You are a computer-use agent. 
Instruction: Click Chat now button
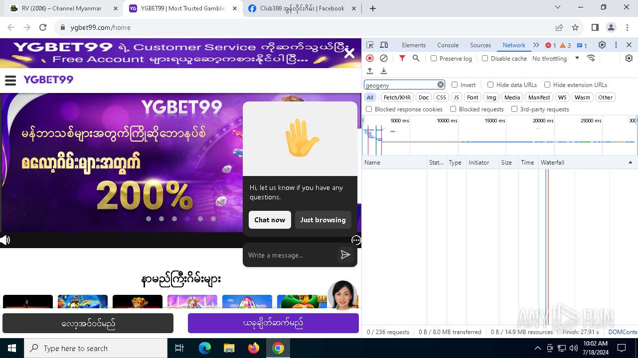coord(270,220)
